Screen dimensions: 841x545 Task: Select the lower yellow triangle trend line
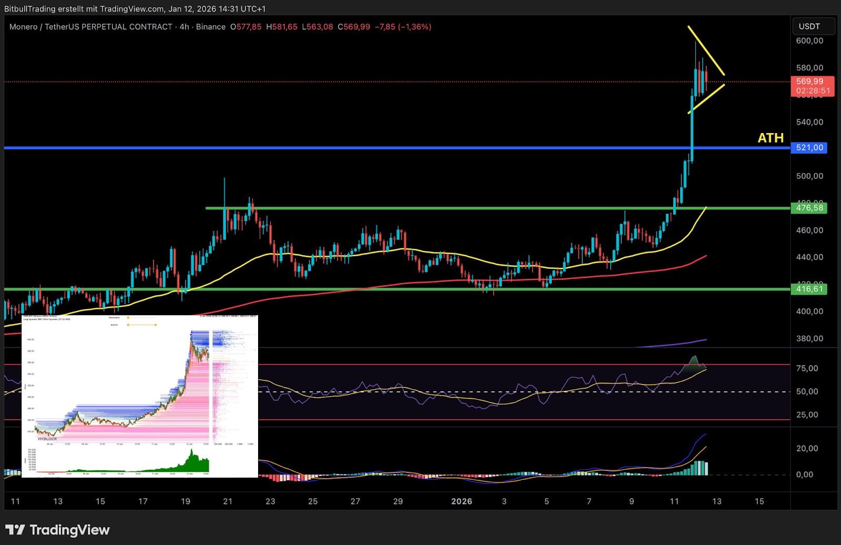click(706, 99)
